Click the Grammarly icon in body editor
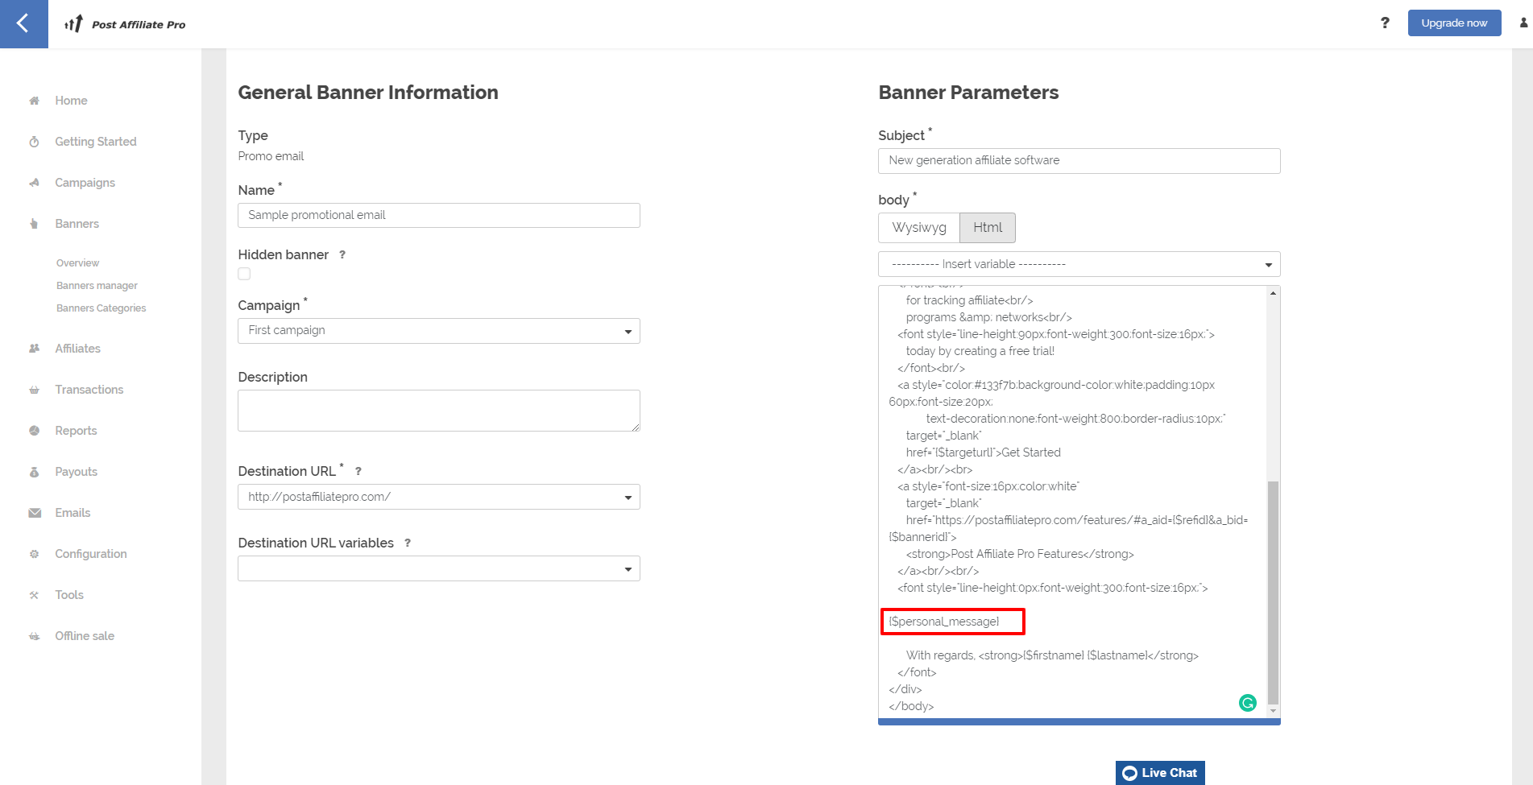This screenshot has width=1533, height=785. tap(1247, 703)
